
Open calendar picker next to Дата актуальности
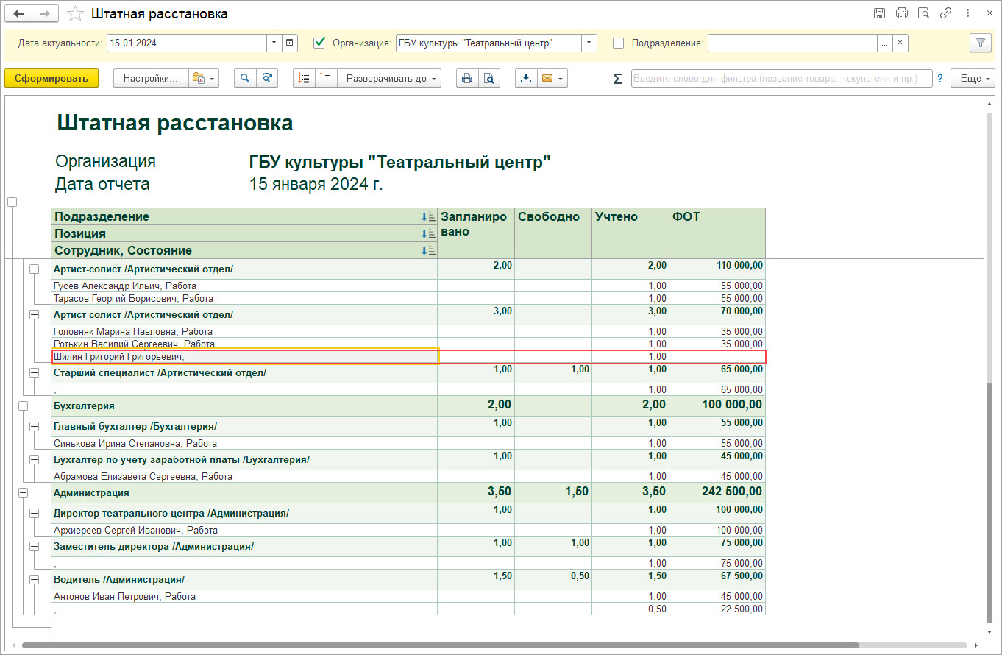click(x=290, y=43)
